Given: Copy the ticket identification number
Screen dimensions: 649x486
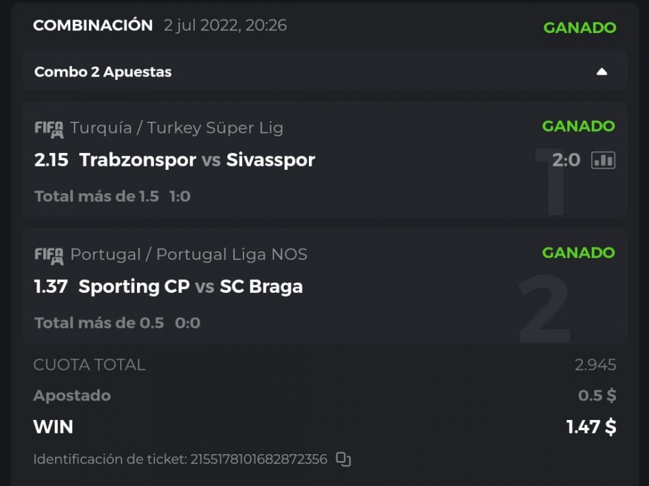Looking at the screenshot, I should click(x=343, y=459).
